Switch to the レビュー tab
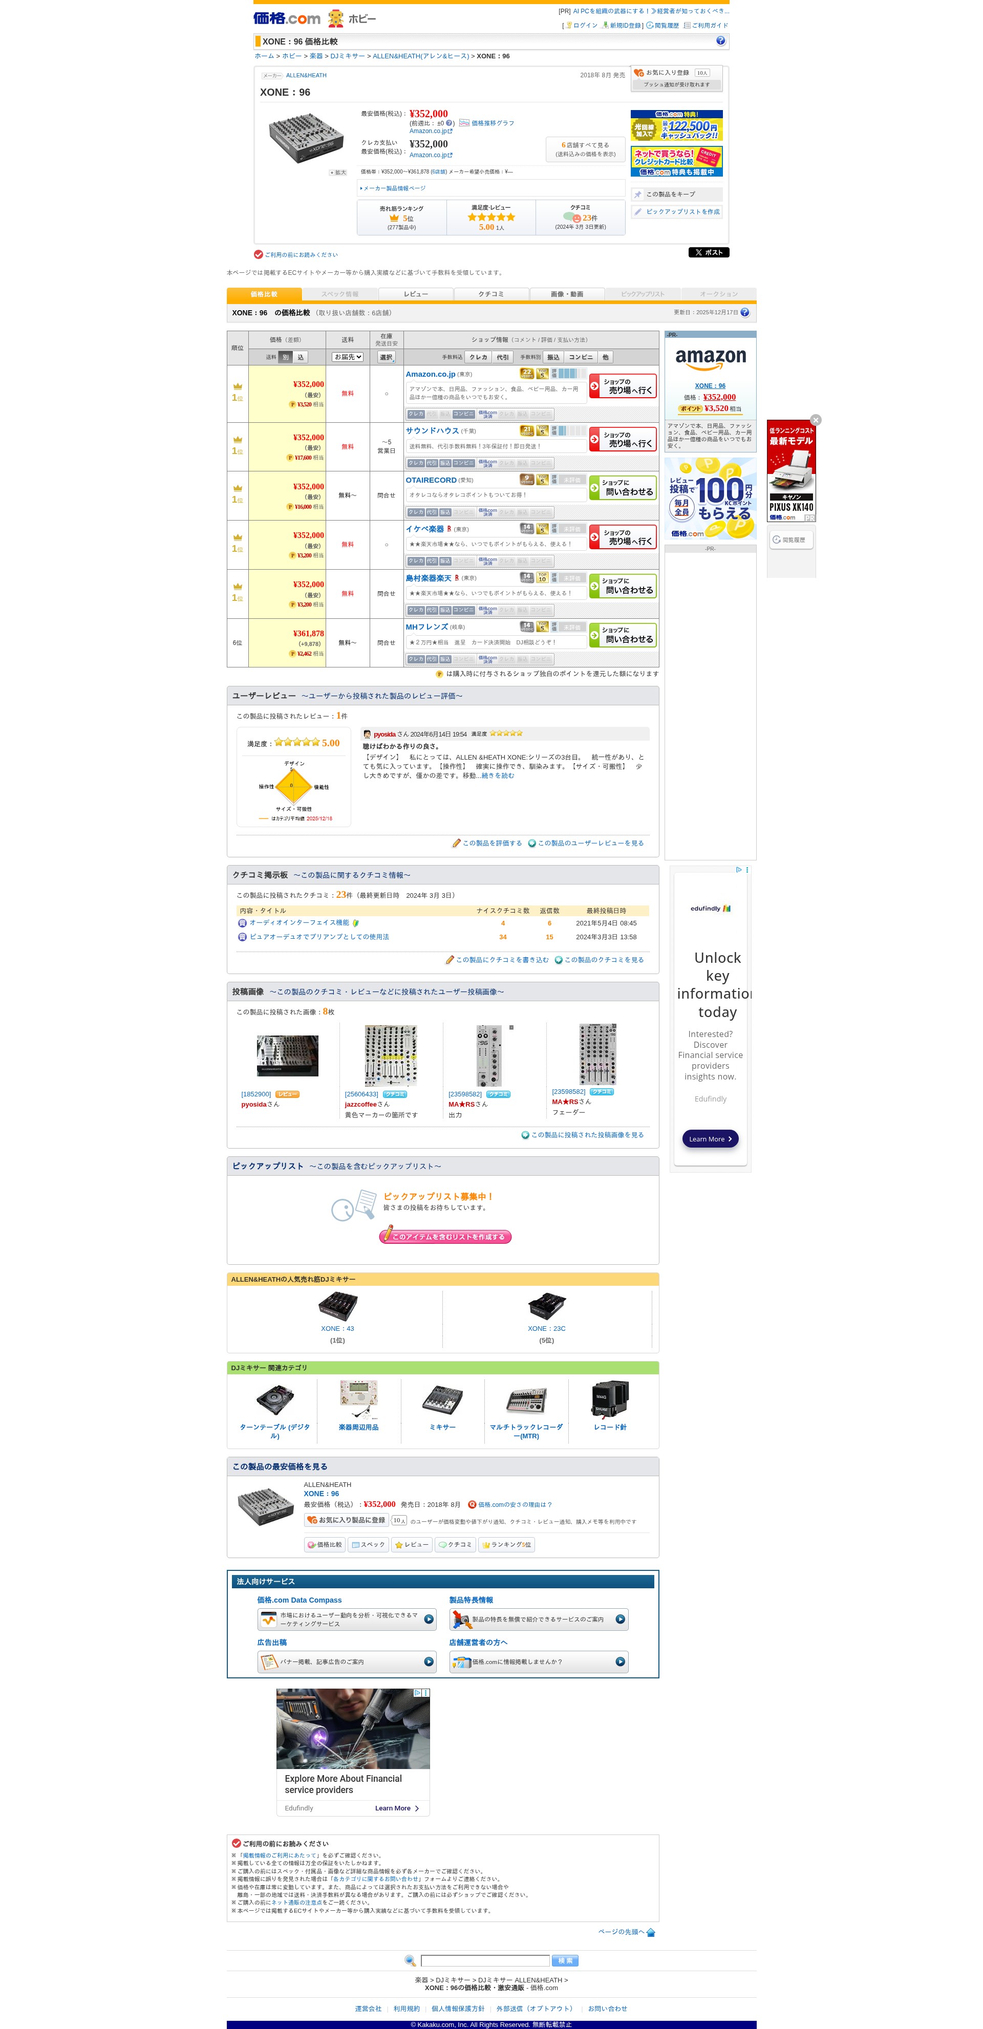This screenshot has width=983, height=2029. (416, 295)
